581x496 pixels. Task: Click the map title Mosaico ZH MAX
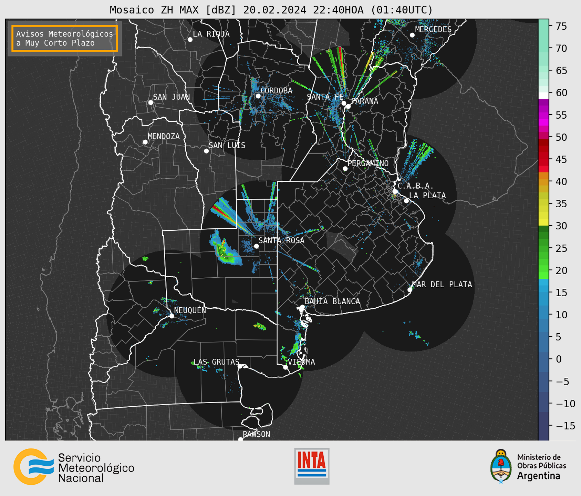pyautogui.click(x=271, y=10)
